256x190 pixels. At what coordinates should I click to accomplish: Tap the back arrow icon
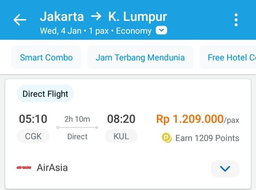(x=20, y=20)
